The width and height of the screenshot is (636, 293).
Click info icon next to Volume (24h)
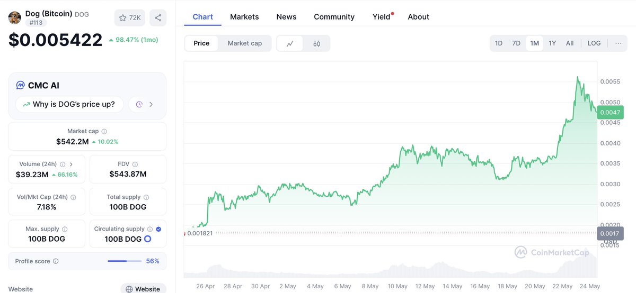[x=63, y=164]
